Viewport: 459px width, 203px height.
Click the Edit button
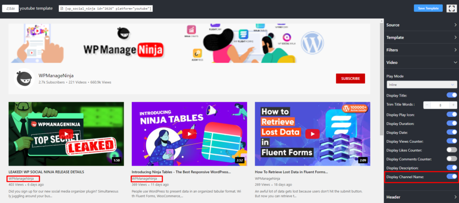click(10, 9)
